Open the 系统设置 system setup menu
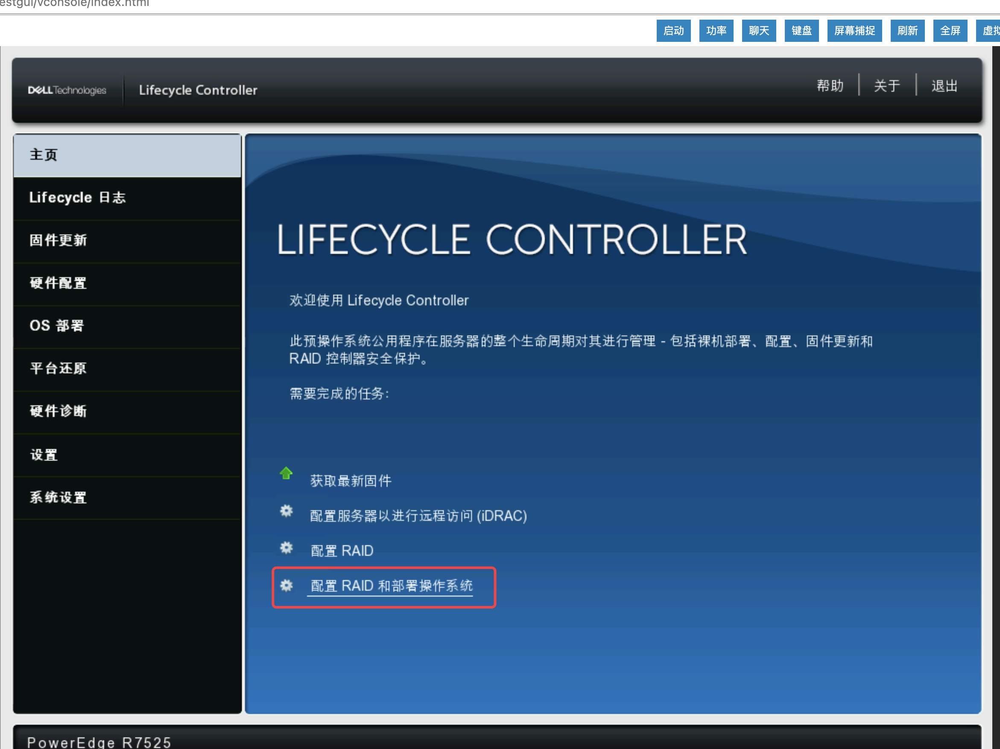This screenshot has width=1000, height=749. (128, 497)
